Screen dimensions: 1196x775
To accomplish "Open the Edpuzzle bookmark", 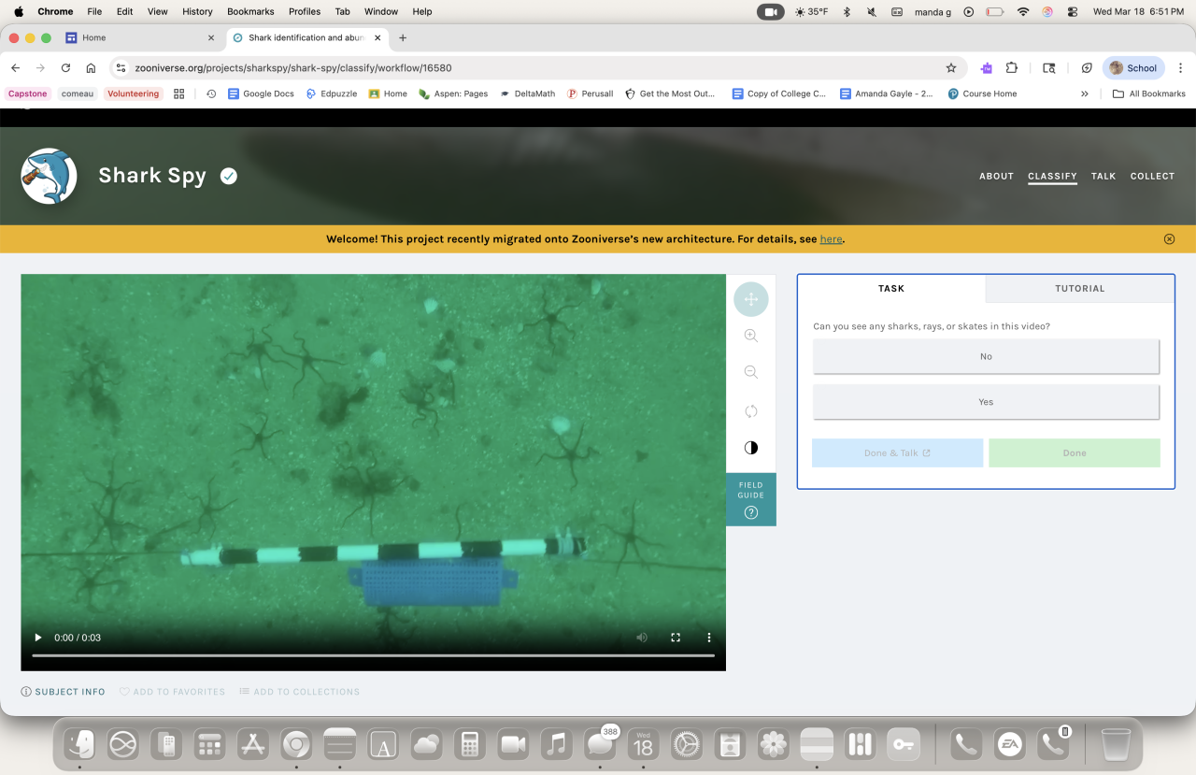I will pos(332,93).
